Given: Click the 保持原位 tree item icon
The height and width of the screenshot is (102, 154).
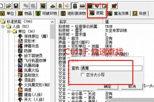Looking at the screenshot, I should pos(20,36).
